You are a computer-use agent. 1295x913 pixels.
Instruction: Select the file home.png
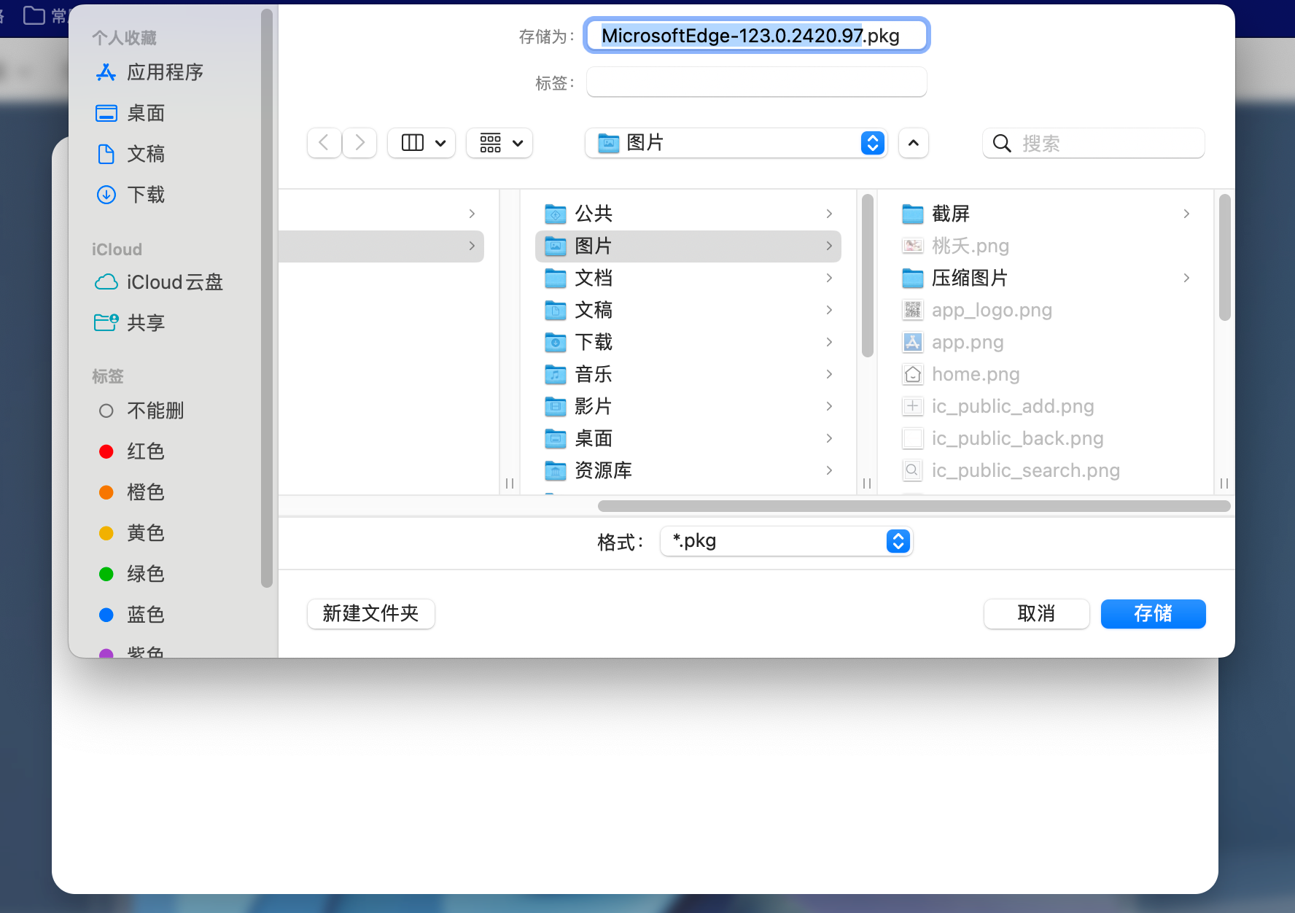coord(1046,374)
